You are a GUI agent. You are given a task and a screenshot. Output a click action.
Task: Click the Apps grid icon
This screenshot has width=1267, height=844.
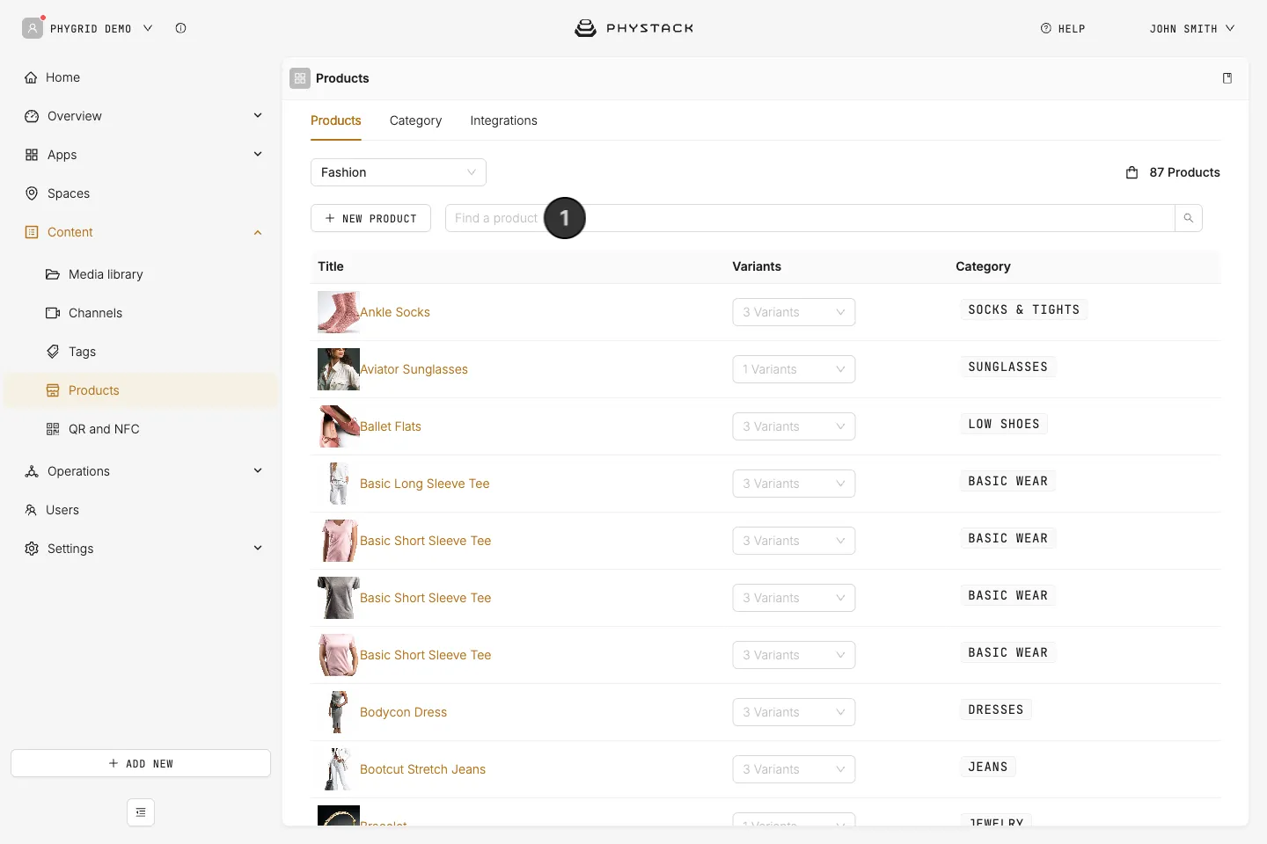[x=32, y=155]
